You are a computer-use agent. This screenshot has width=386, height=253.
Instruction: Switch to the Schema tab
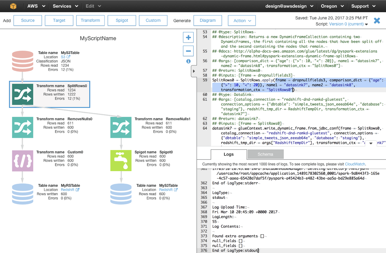(x=265, y=154)
